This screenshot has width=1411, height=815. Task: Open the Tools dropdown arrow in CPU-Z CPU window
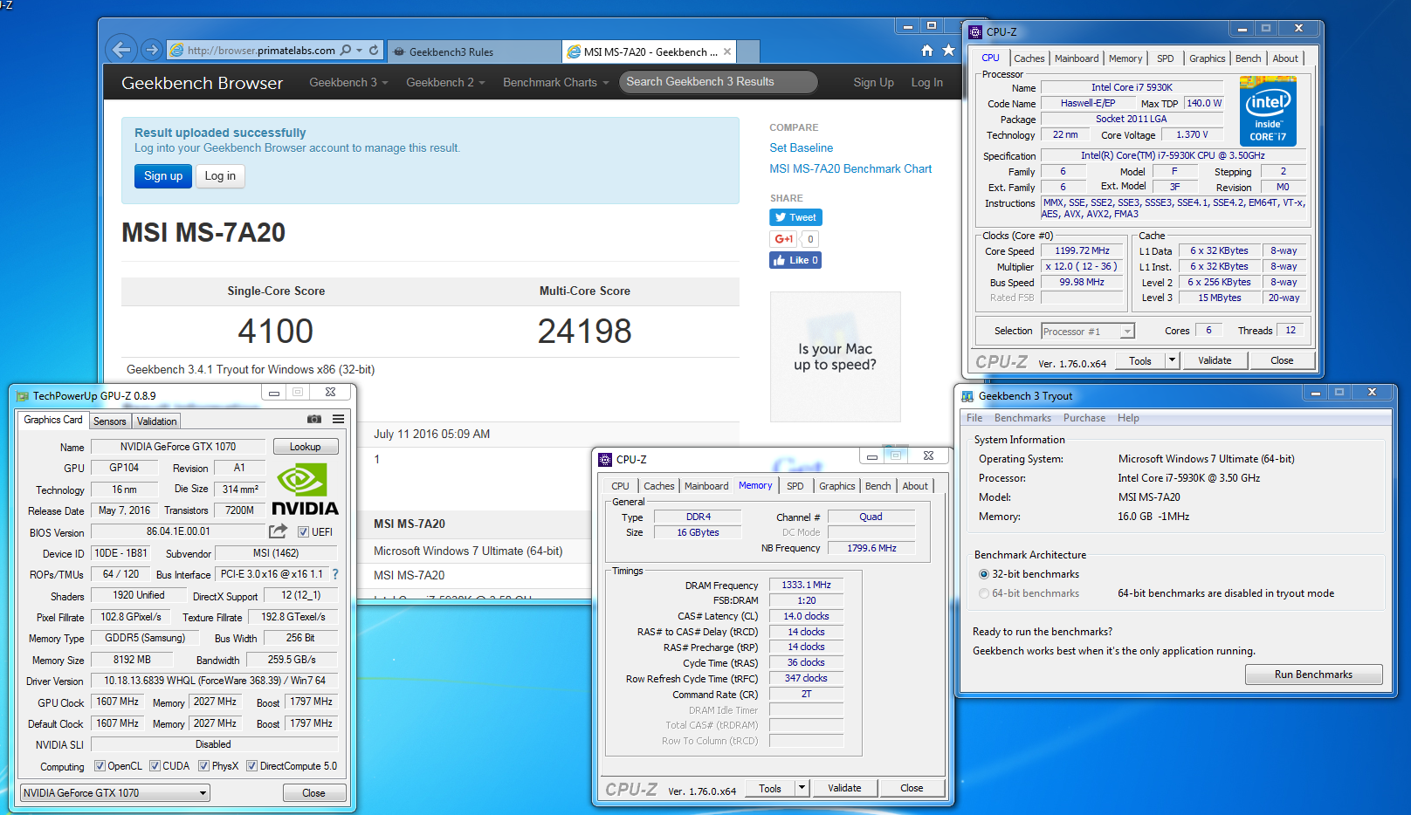(1172, 360)
